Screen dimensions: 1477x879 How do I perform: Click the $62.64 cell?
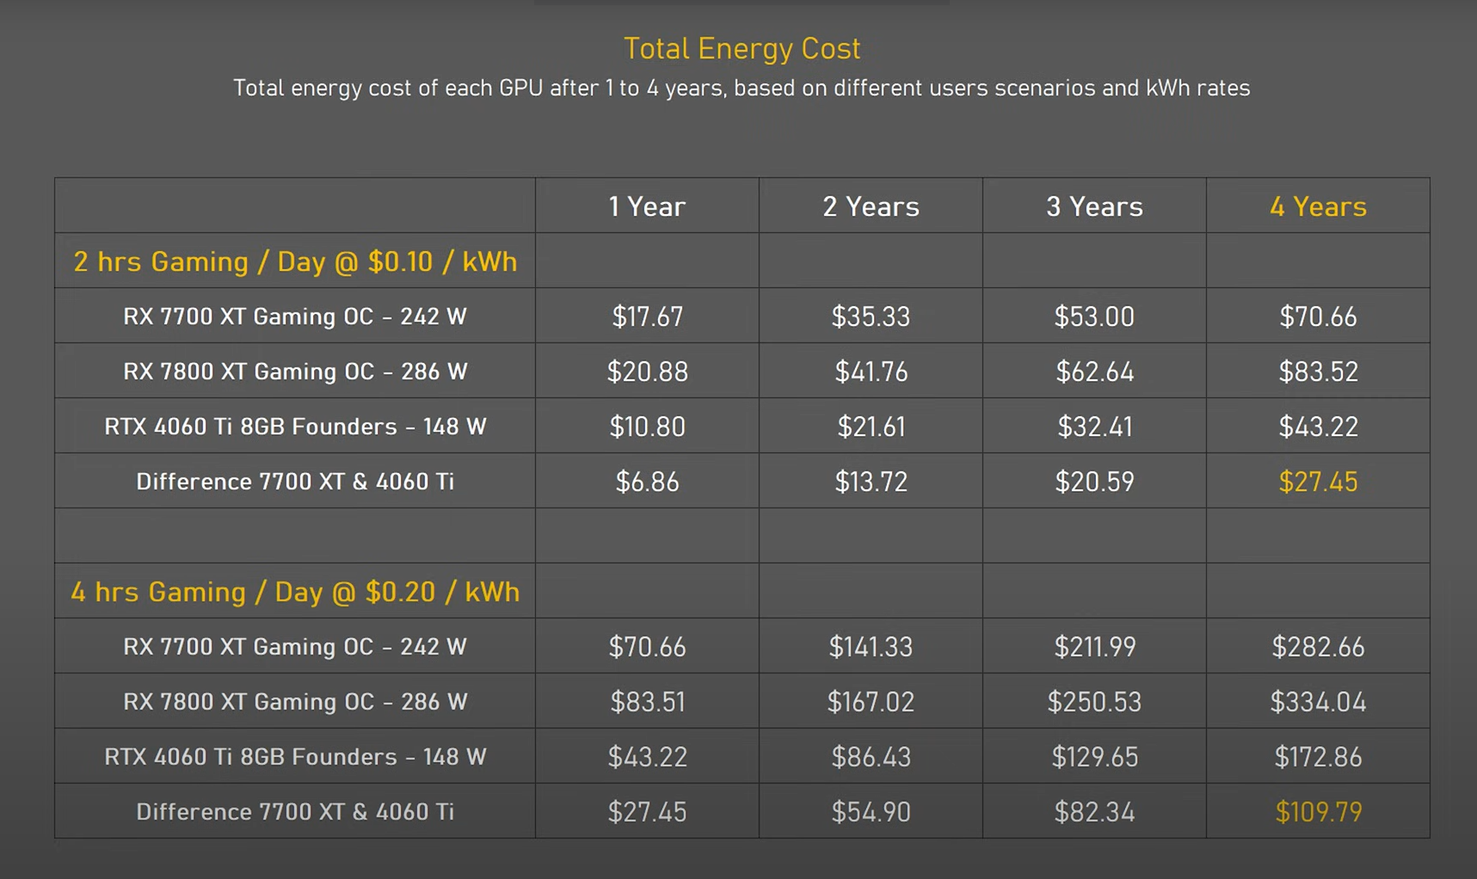(x=1094, y=372)
